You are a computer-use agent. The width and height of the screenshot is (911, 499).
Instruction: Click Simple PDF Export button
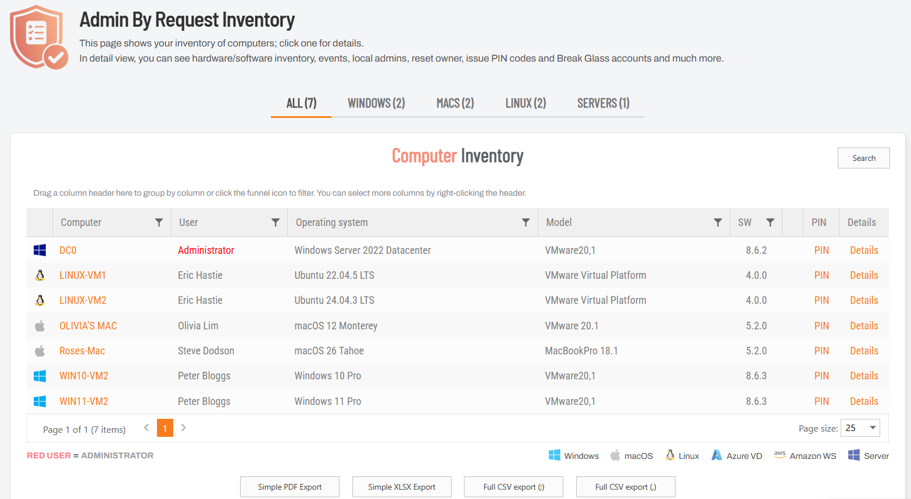click(290, 487)
